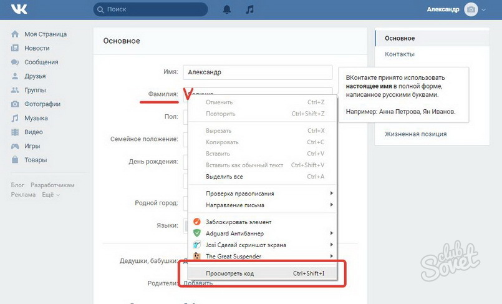Switch to Контакты settings tab
The width and height of the screenshot is (502, 304).
click(400, 54)
